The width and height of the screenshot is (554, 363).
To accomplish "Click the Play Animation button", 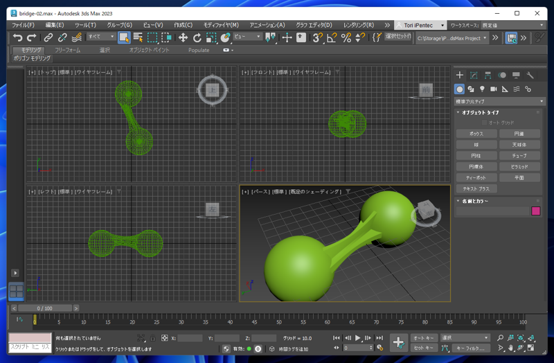I will coord(358,338).
